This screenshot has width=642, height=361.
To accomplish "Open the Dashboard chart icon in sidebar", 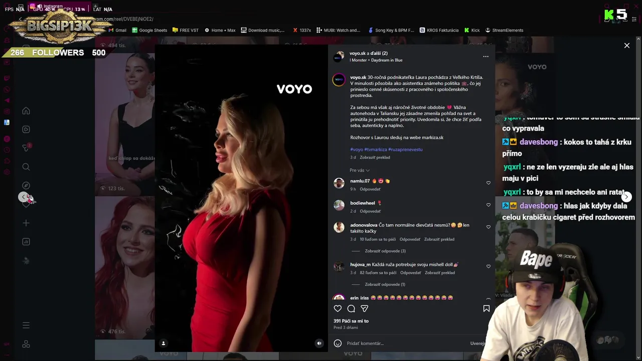I will pyautogui.click(x=26, y=242).
